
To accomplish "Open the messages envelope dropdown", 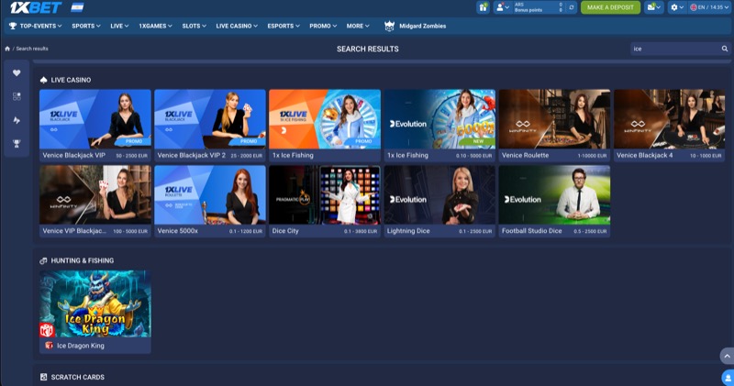I will pos(653,7).
